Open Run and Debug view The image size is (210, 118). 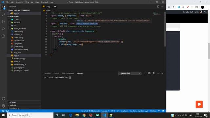[3, 29]
